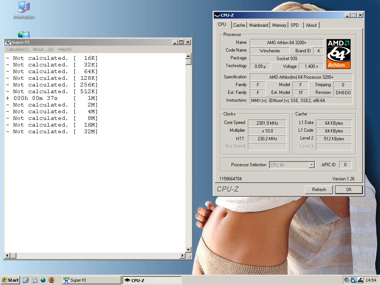
Task: Click the 512K Not calculated row
Action: 52,92
